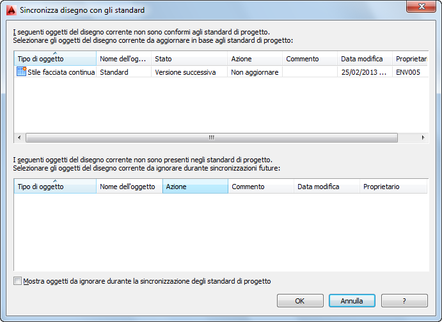Click the question mark help button

[404, 301]
